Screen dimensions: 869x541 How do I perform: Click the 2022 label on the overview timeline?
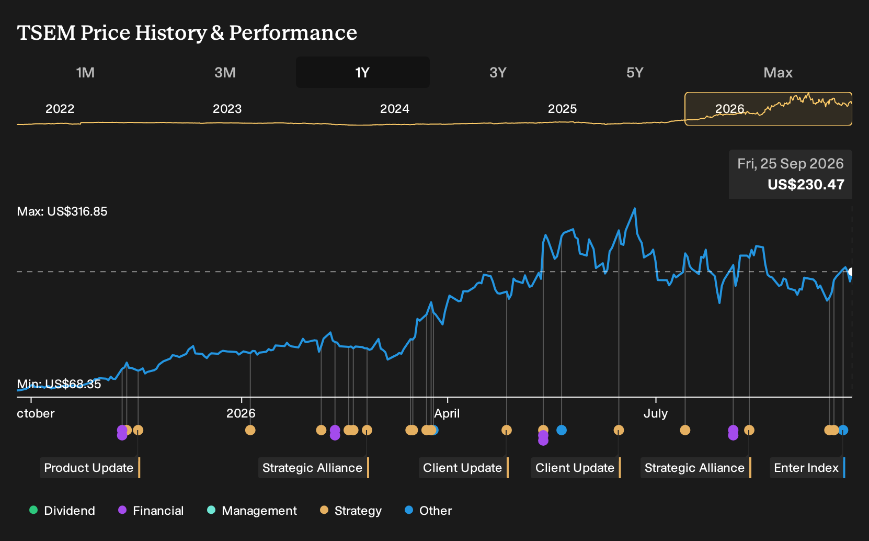pyautogui.click(x=60, y=109)
